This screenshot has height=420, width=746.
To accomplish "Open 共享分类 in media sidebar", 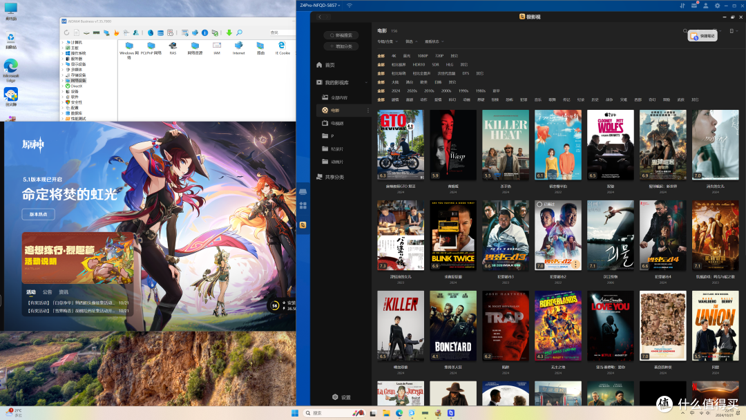I will click(330, 177).
